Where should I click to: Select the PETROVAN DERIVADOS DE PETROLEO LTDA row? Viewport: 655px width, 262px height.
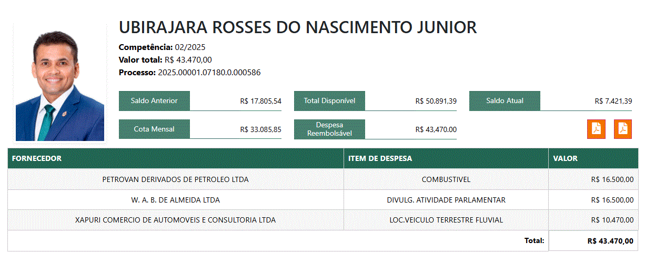175,179
